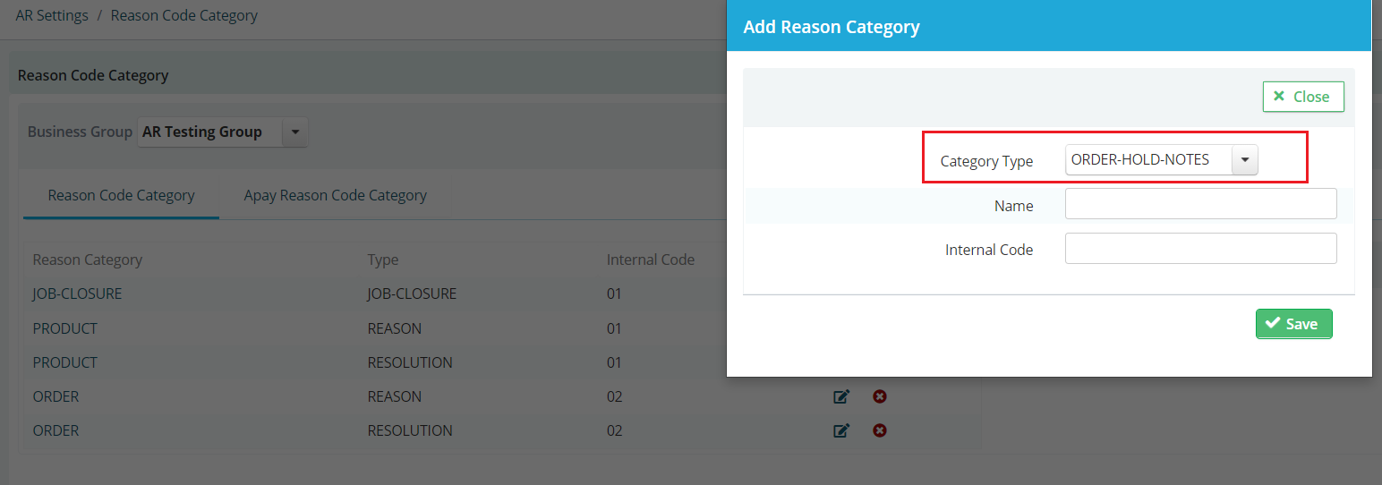Focus the Internal Code input field
1382x485 pixels.
[x=1201, y=249]
